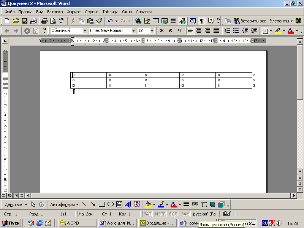Open the Tables and Borders toolbar

pyautogui.click(x=147, y=21)
